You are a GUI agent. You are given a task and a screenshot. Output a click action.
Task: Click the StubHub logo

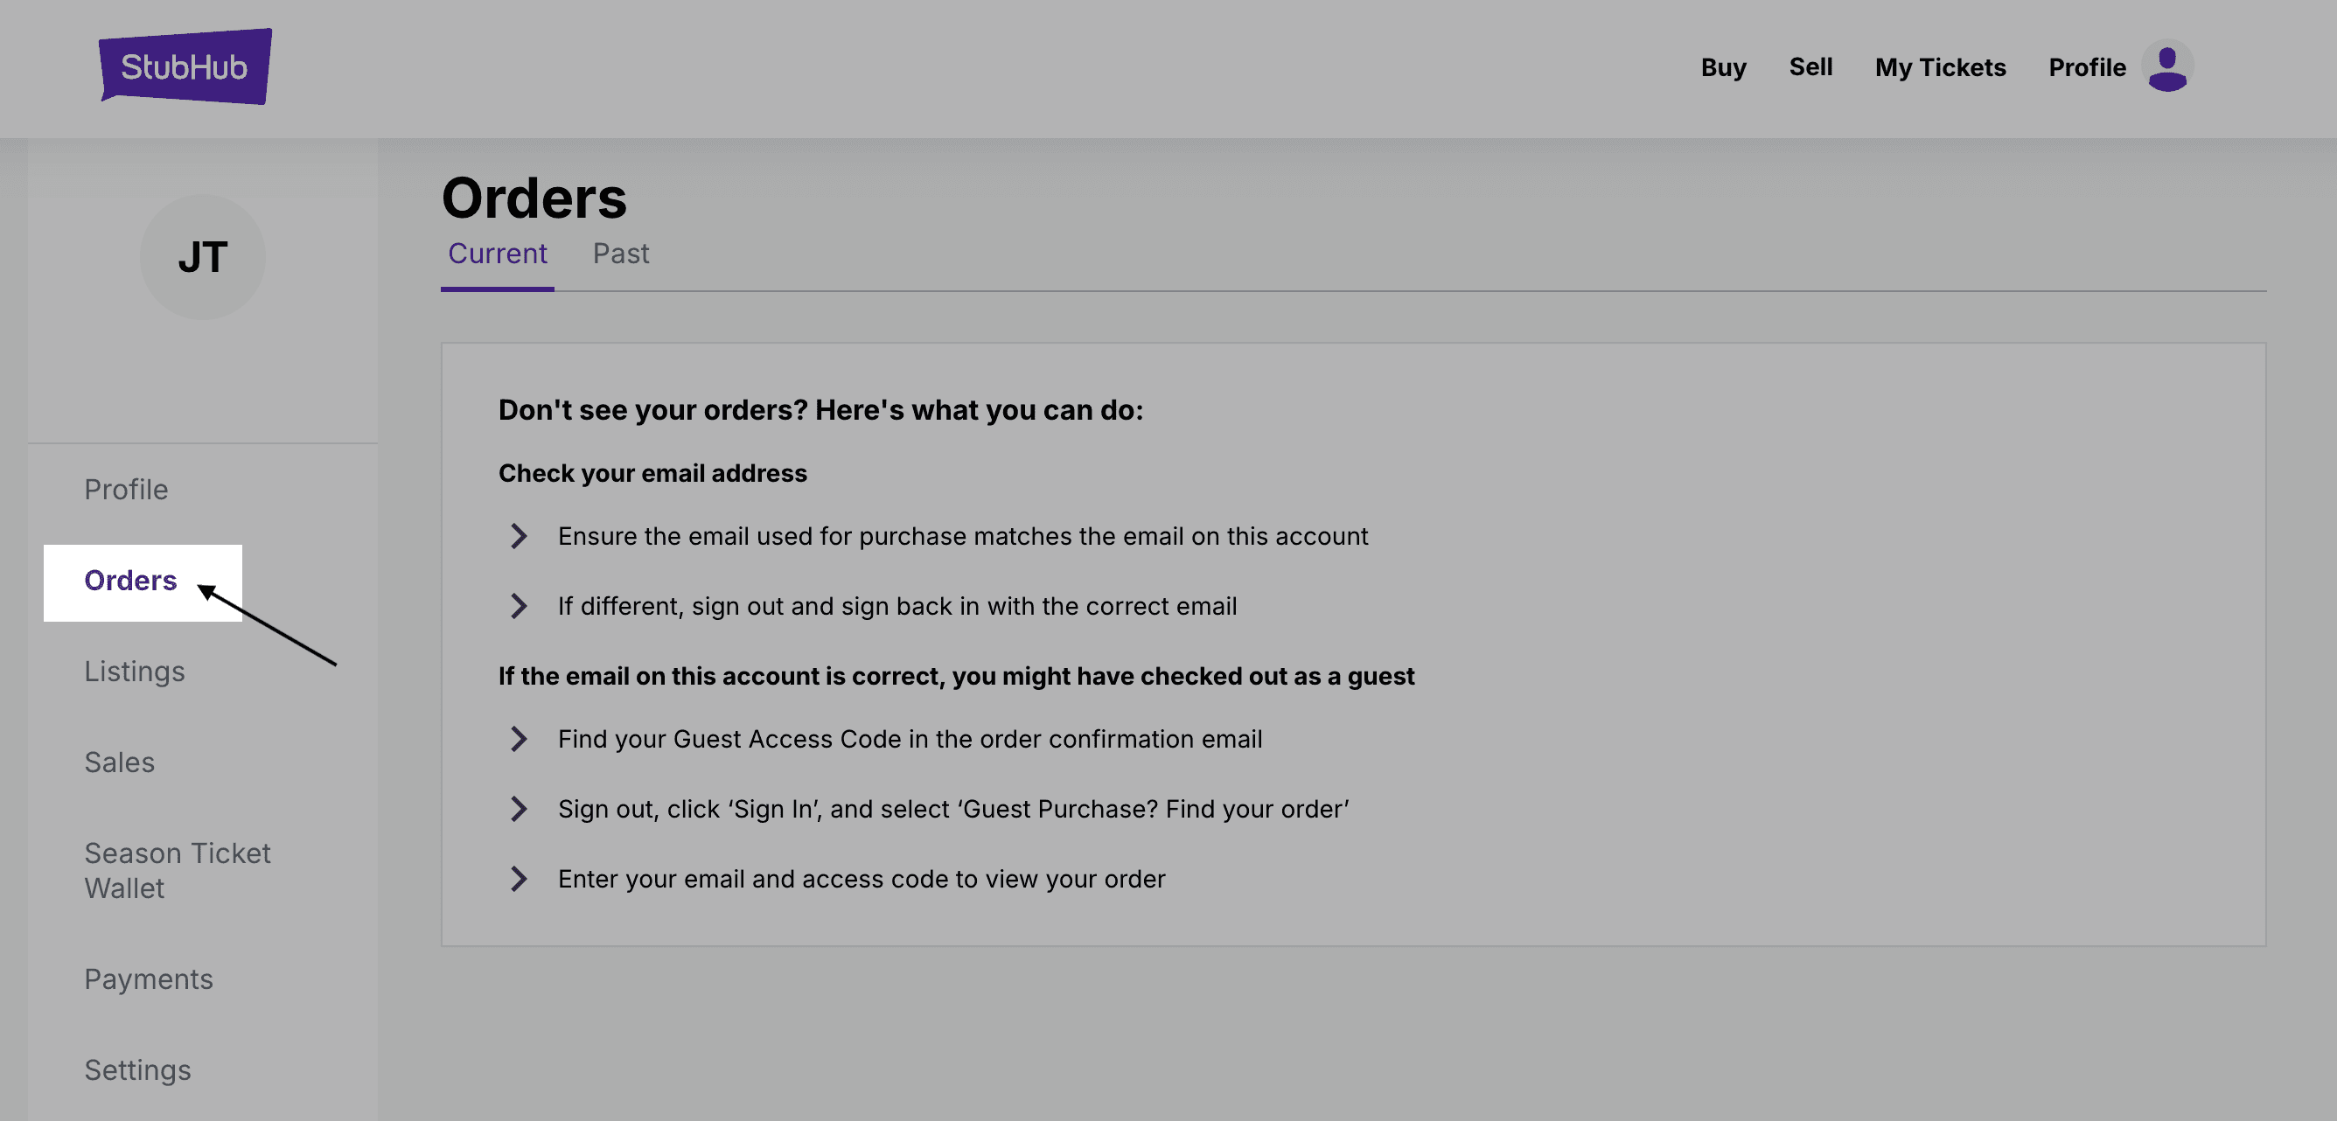coord(185,66)
